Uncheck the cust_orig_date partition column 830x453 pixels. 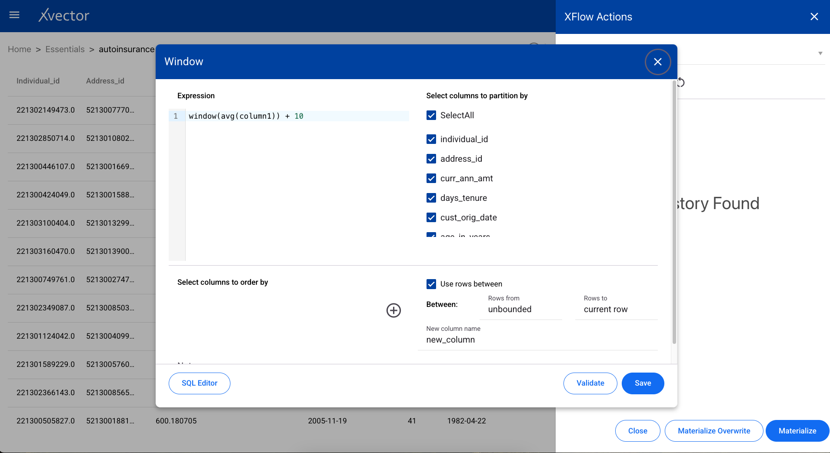[431, 217]
